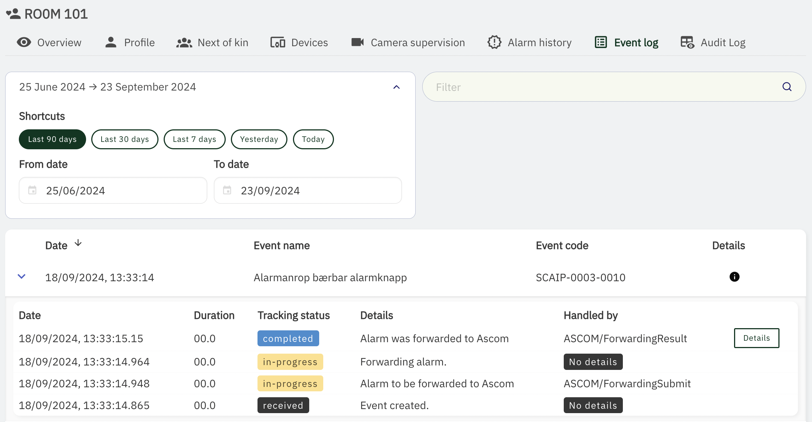Image resolution: width=812 pixels, height=422 pixels.
Task: Click the received status badge
Action: (x=283, y=405)
